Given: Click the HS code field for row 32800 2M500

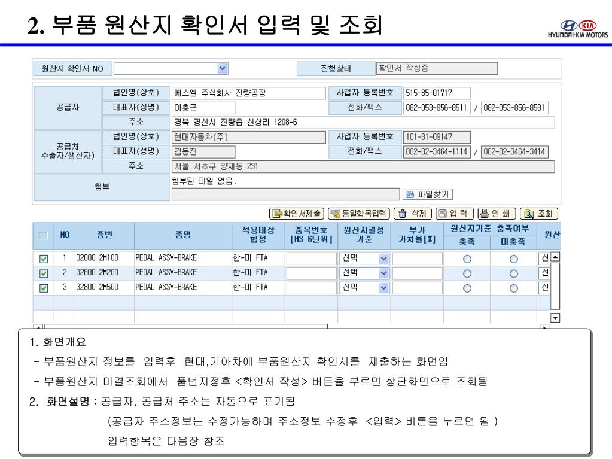Looking at the screenshot, I should [312, 288].
